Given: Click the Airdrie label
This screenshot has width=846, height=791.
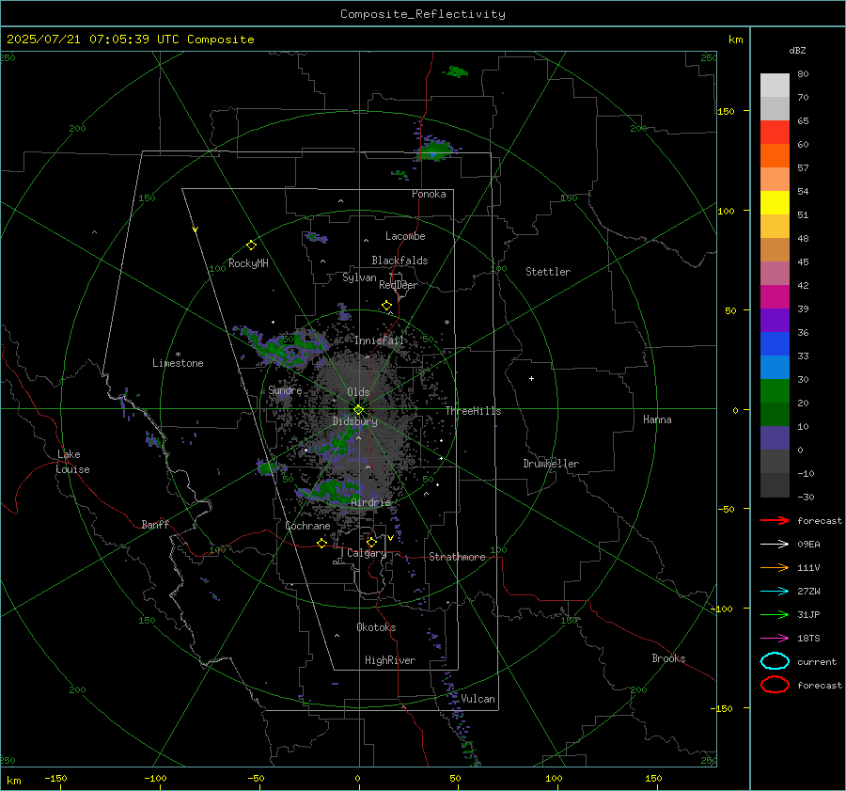Looking at the screenshot, I should coord(370,502).
